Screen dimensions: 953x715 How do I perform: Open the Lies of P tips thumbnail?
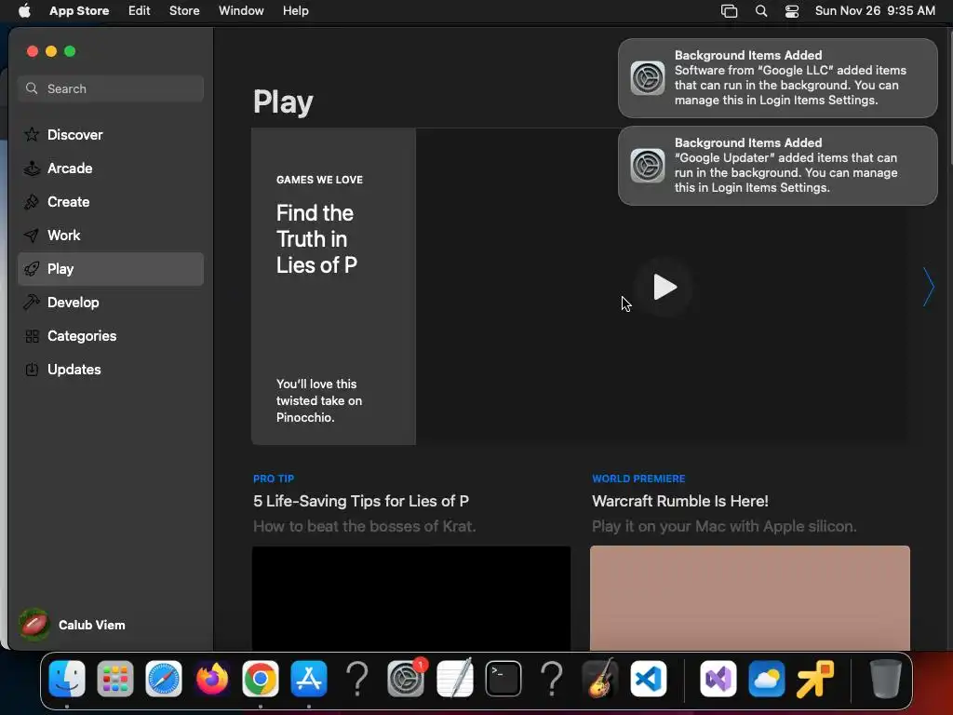pyautogui.click(x=411, y=598)
